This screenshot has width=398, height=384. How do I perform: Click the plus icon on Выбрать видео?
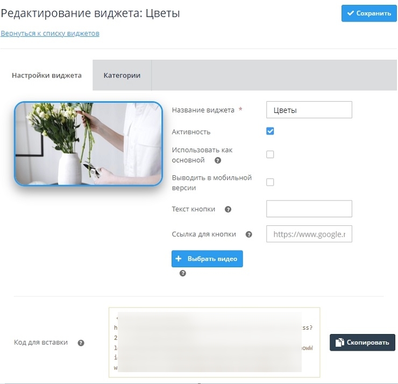click(x=179, y=259)
